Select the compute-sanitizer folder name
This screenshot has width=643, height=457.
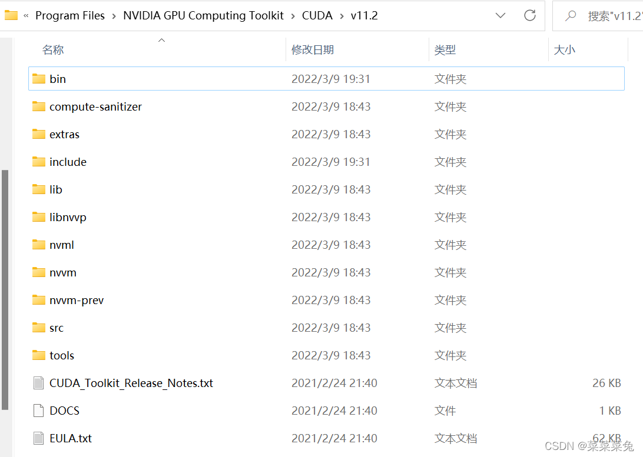(95, 106)
